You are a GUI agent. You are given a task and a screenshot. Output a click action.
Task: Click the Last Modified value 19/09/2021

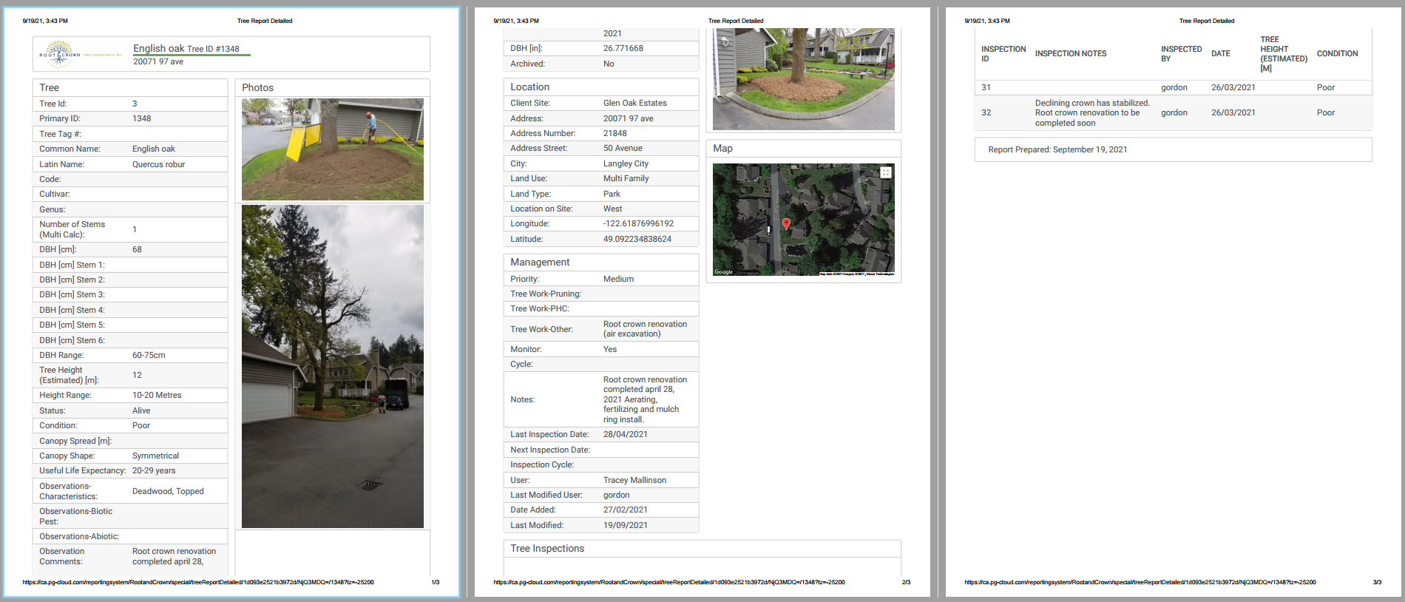625,525
